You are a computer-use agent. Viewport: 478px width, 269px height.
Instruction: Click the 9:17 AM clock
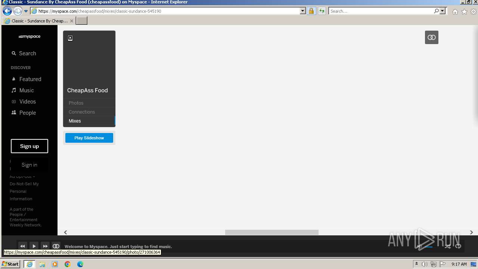pos(459,264)
